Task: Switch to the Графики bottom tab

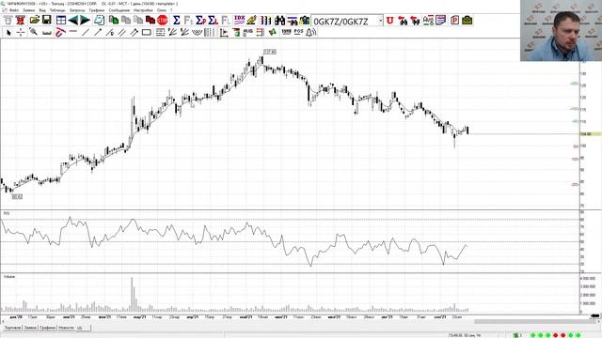Action: pyautogui.click(x=48, y=328)
